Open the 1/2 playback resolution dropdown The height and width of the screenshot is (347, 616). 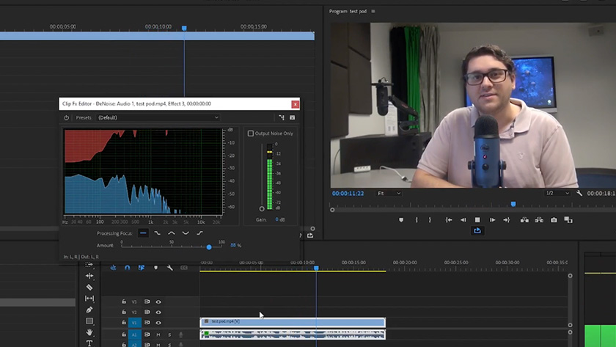click(558, 193)
